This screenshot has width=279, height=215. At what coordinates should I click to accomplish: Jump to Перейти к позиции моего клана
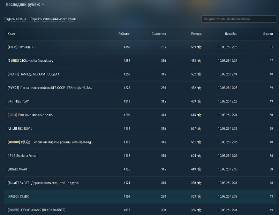[x=53, y=19]
